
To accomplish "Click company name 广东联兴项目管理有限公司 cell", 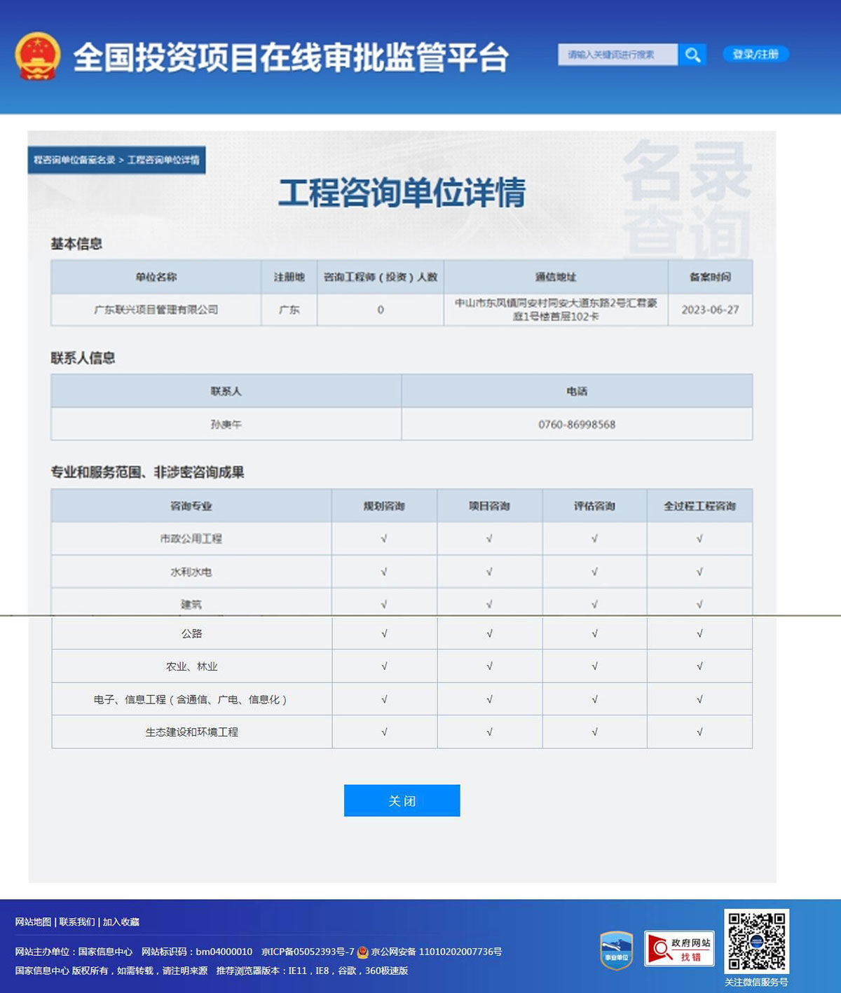I will [x=156, y=310].
